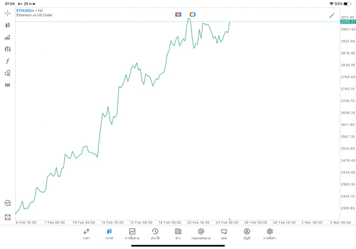
Task: Open drawing objects shapes tool
Action: coord(8,73)
